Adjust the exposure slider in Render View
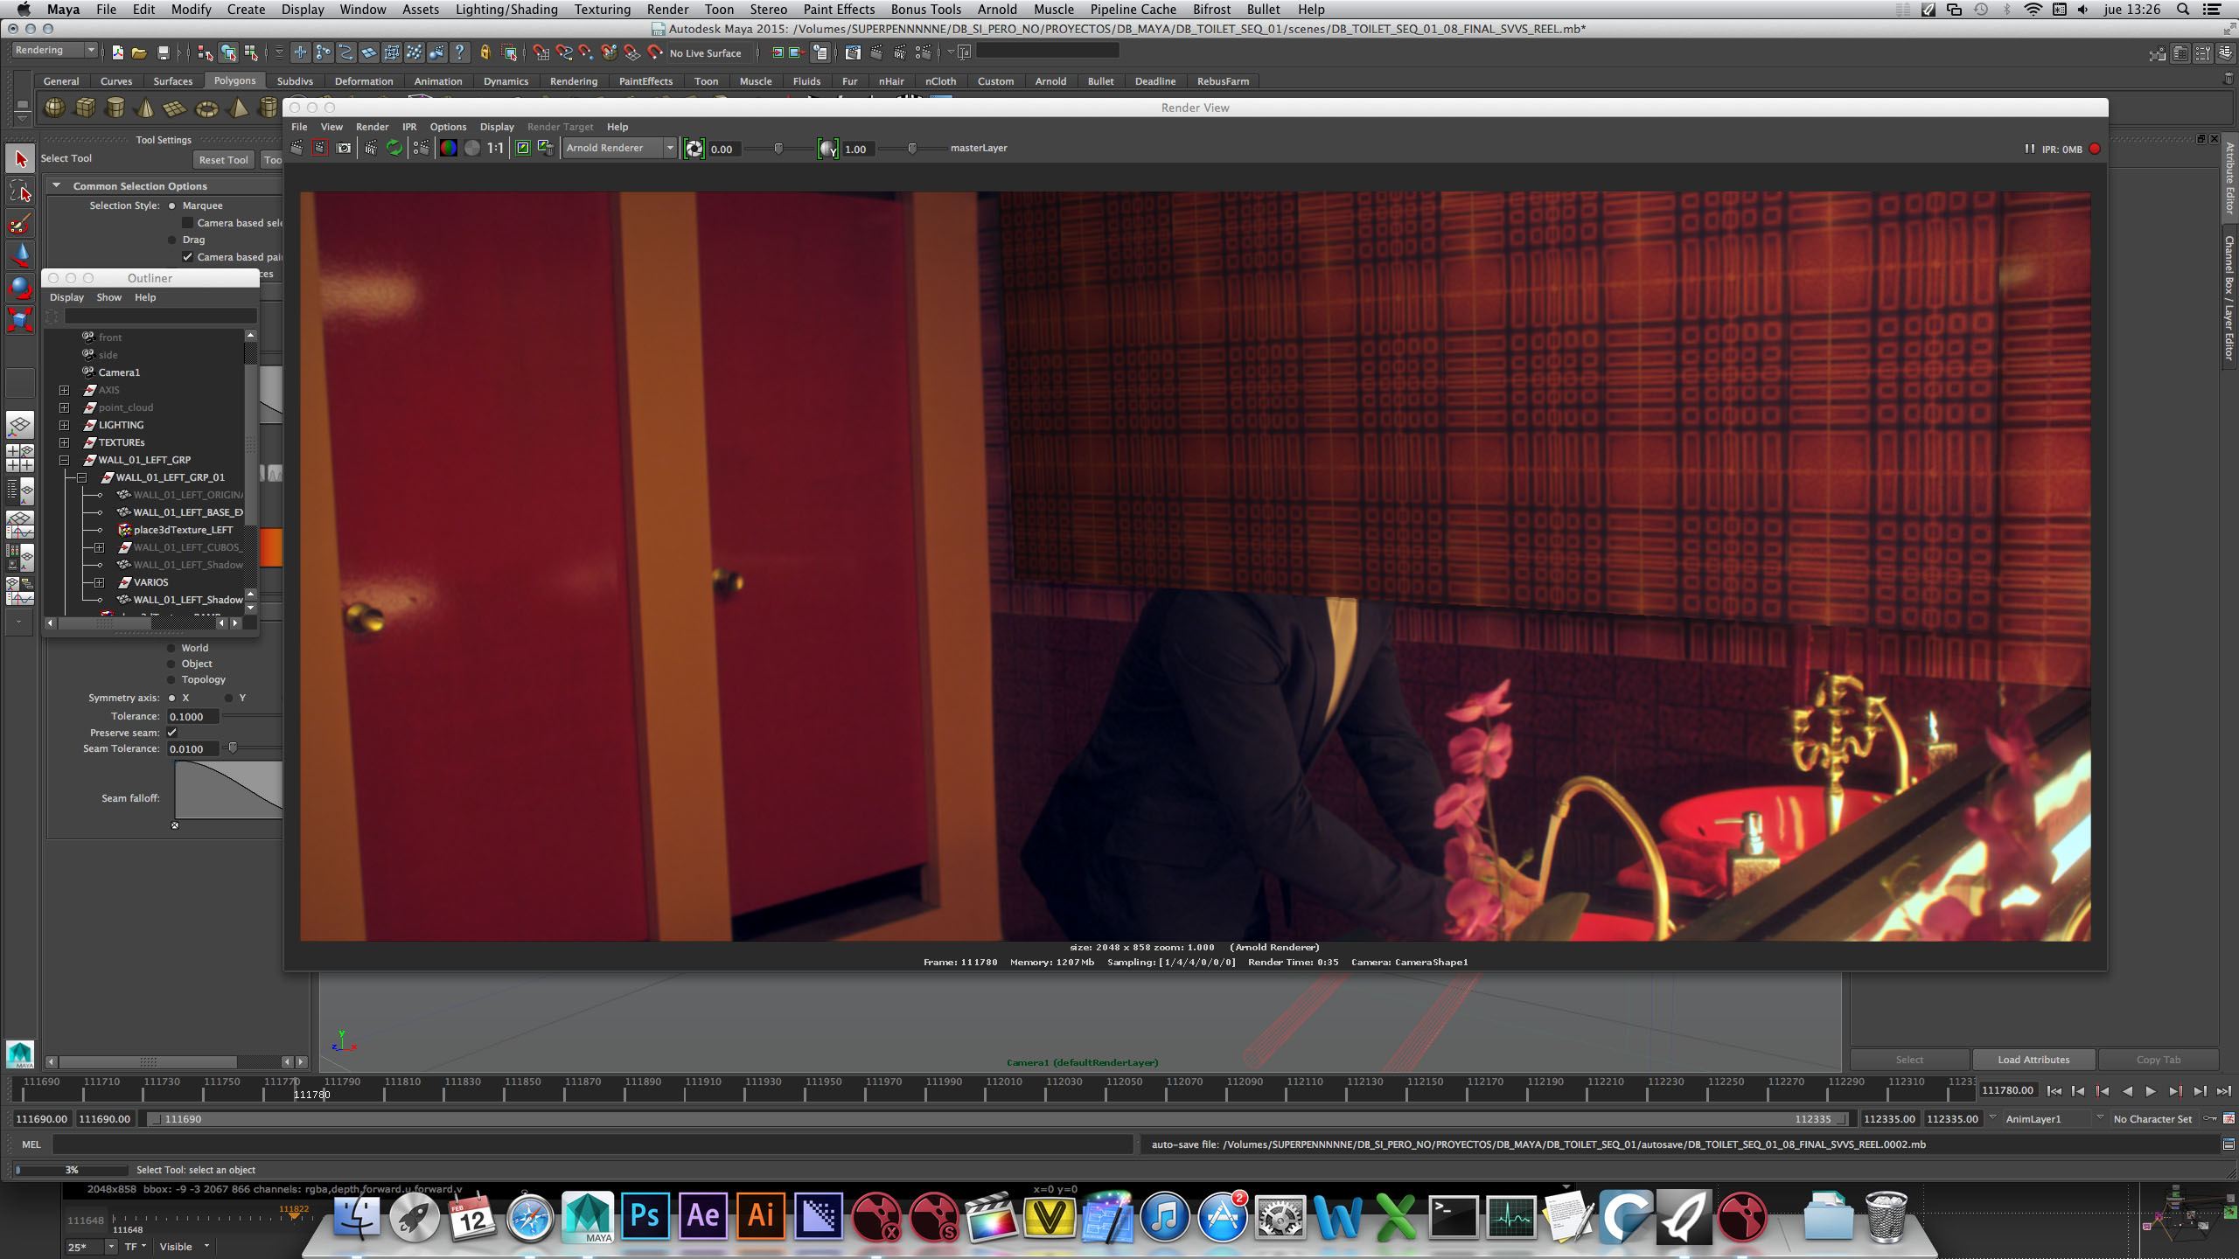Screen dimensions: 2239x1259 pos(778,149)
